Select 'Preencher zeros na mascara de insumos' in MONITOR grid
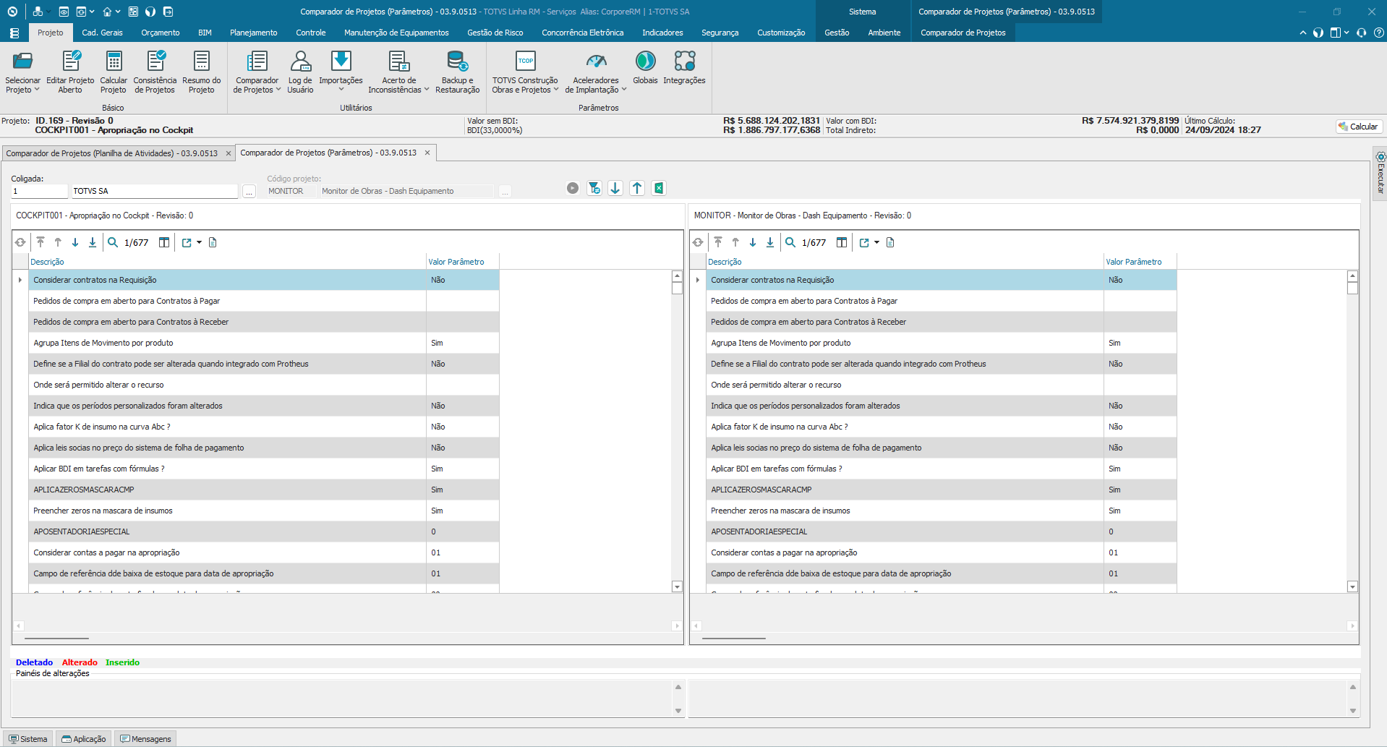The height and width of the screenshot is (747, 1387). click(942, 511)
